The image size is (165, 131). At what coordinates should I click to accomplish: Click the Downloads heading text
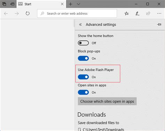point(92,115)
